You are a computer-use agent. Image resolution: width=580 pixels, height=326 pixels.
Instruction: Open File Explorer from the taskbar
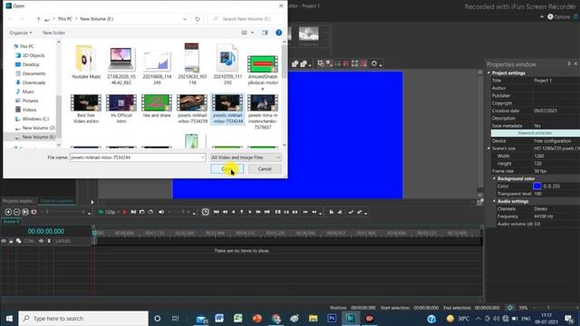pos(314,318)
